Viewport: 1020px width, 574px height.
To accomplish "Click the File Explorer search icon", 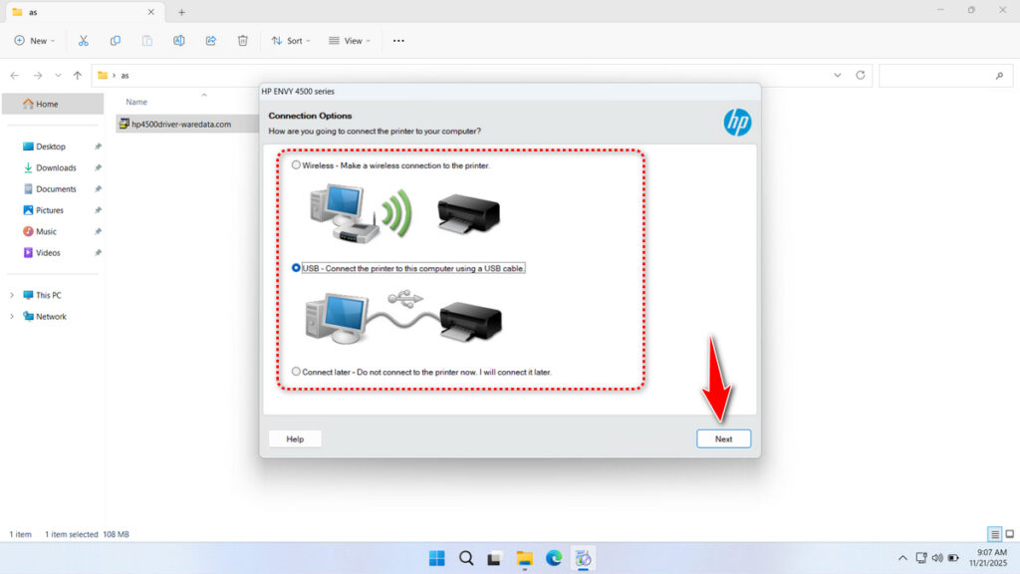I will (997, 75).
